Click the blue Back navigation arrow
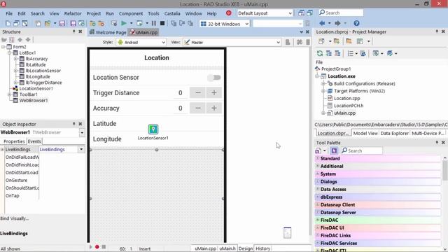The image size is (448, 252). click(x=322, y=23)
